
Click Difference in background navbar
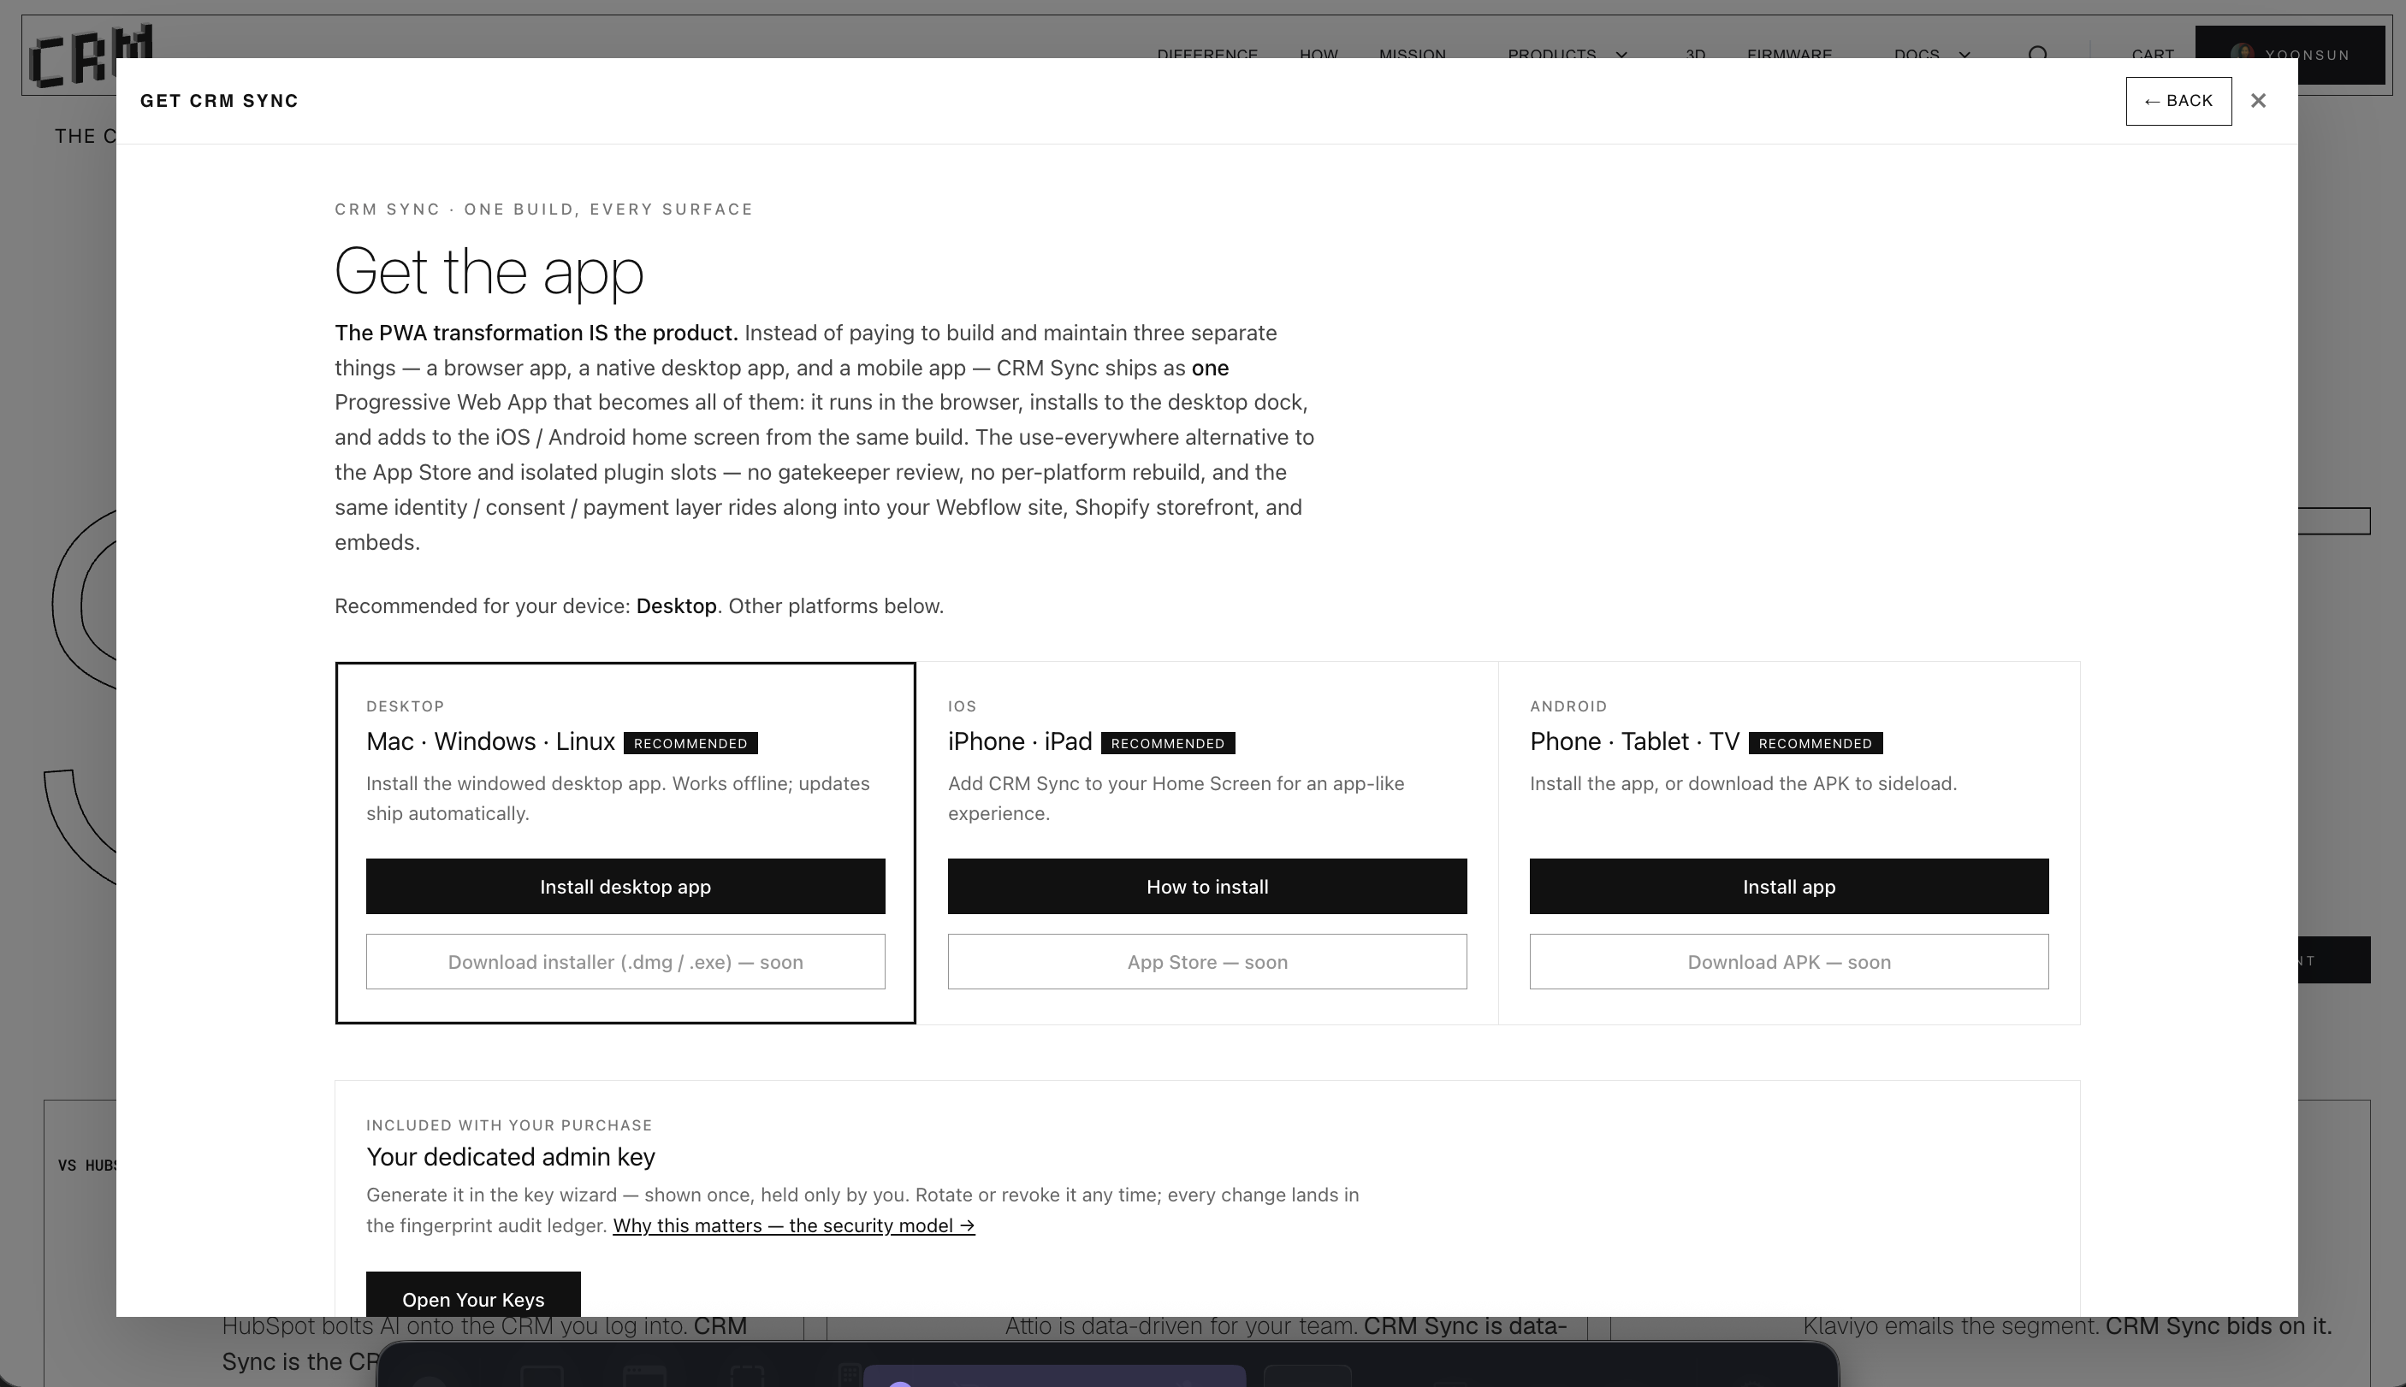(1207, 53)
